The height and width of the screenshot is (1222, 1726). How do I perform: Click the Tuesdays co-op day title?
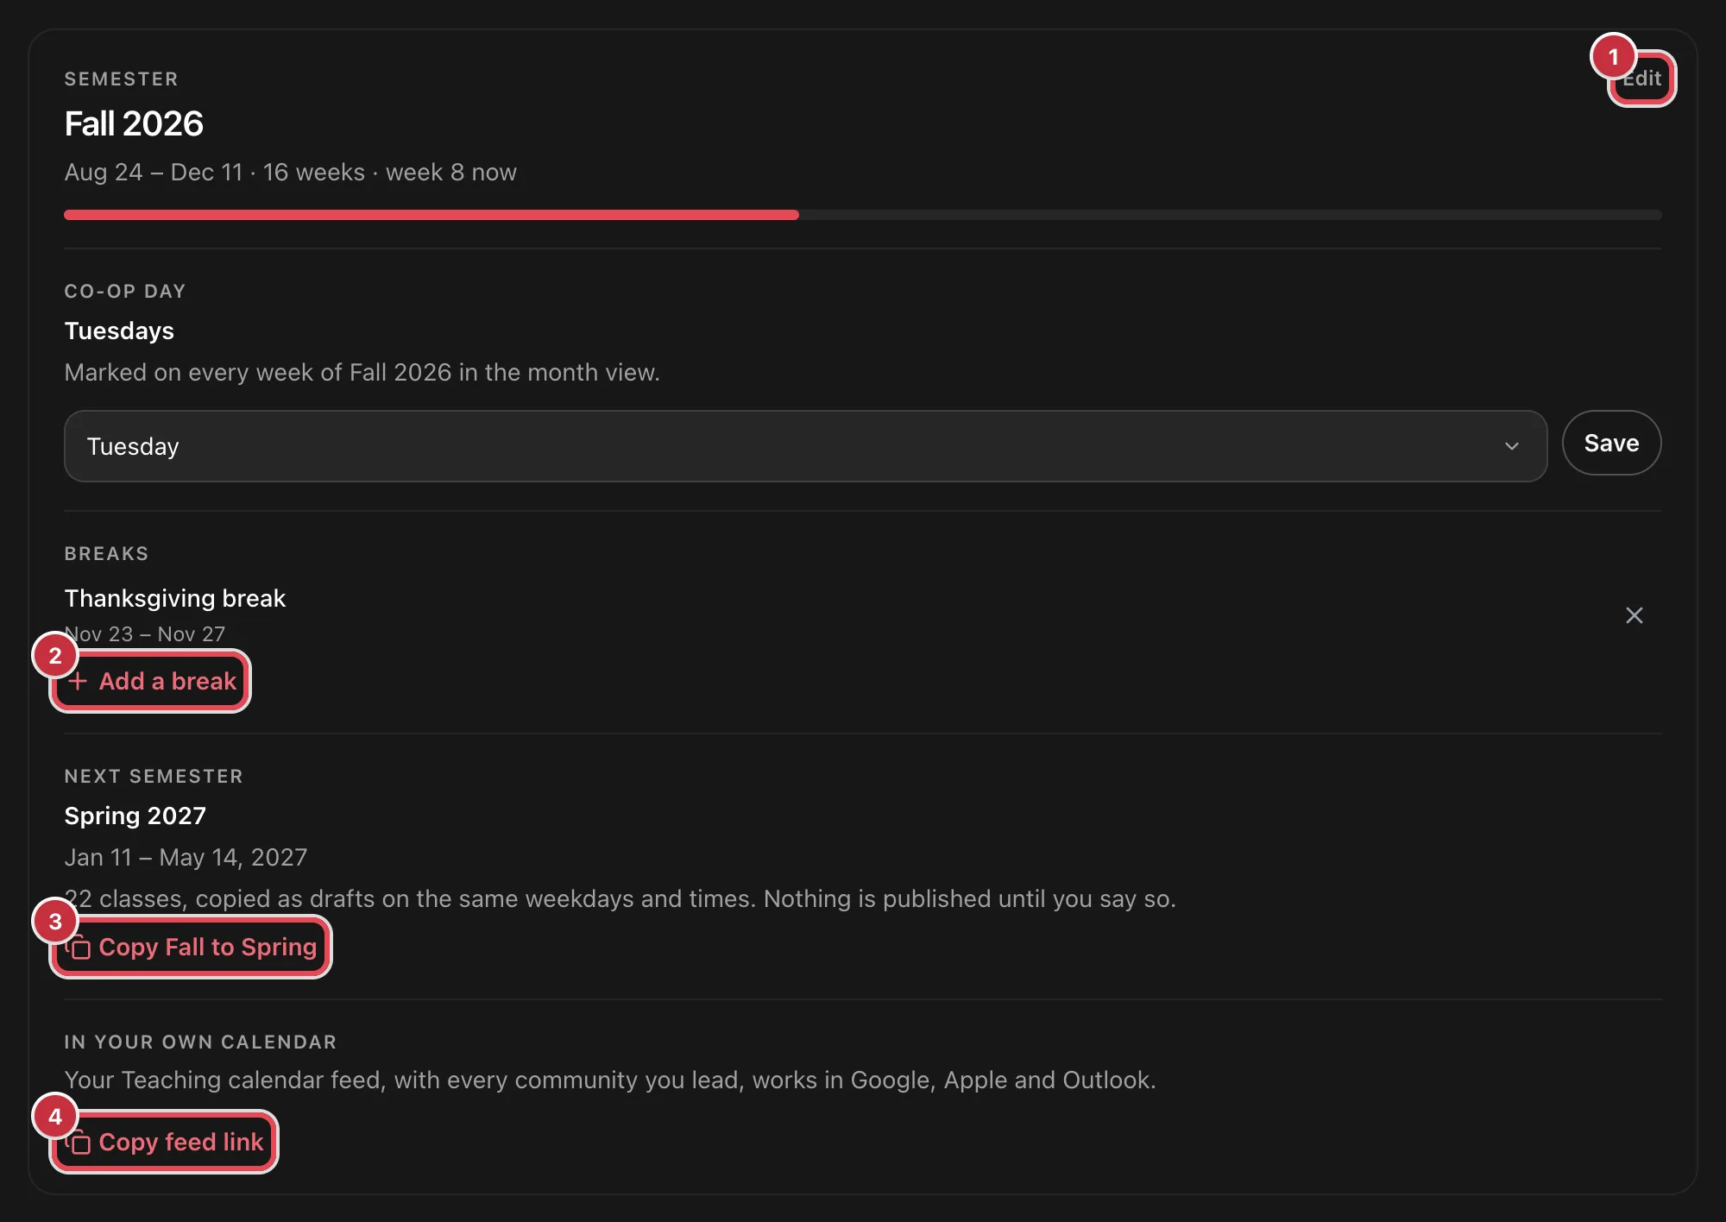(119, 331)
